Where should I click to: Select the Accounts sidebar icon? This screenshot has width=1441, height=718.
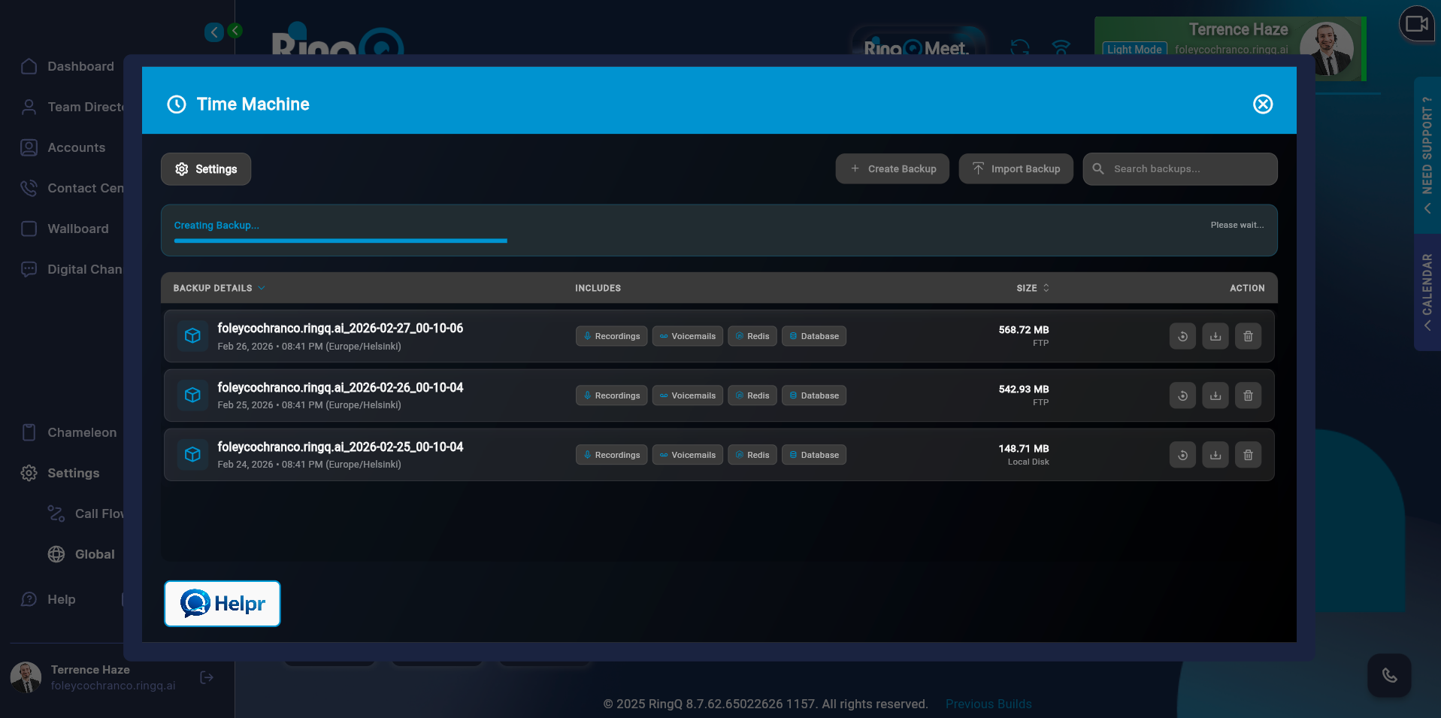pyautogui.click(x=29, y=147)
